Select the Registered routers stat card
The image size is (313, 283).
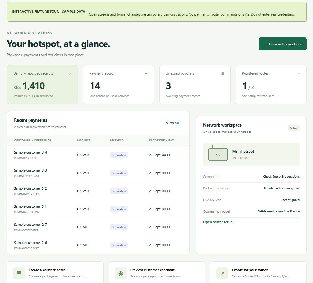click(271, 85)
